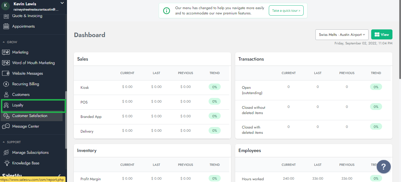Collapse the SUPPORT sidebar section

coord(4,142)
